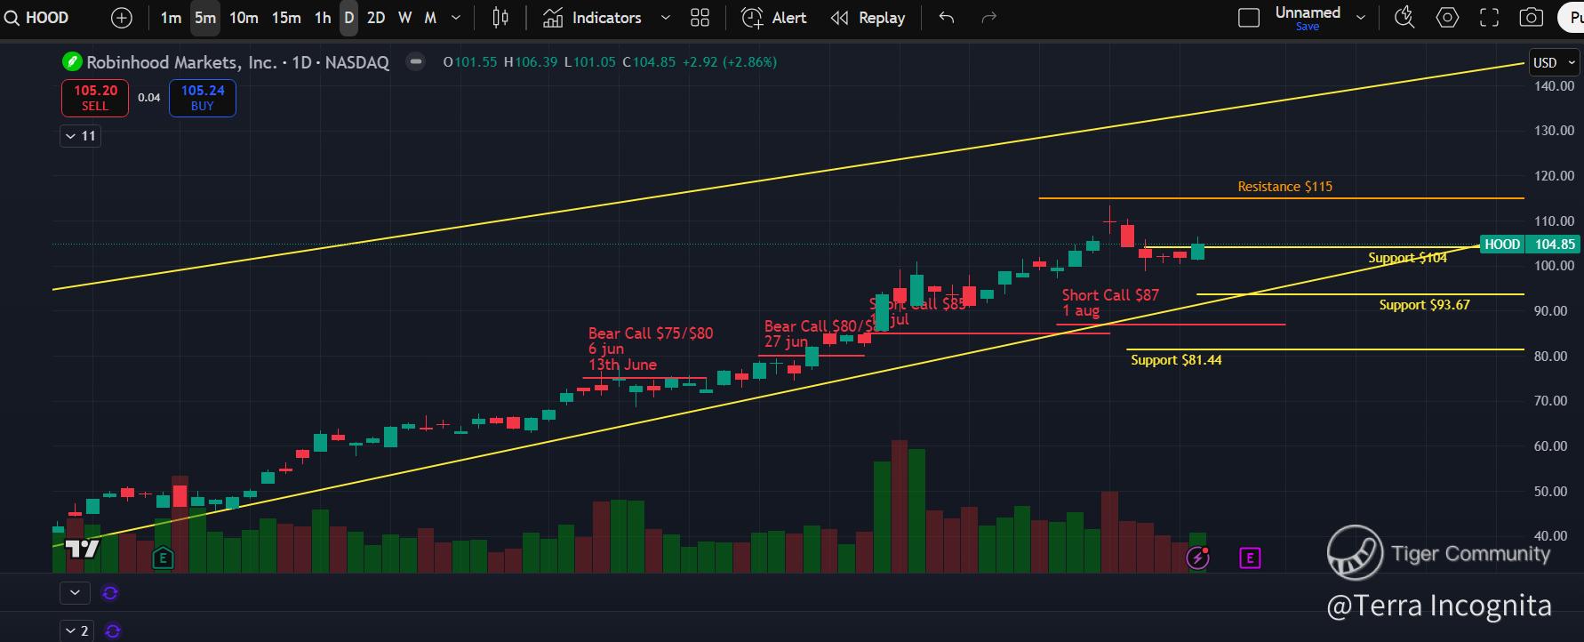This screenshot has width=1584, height=642.
Task: Click the Save layout link
Action: (x=1308, y=27)
